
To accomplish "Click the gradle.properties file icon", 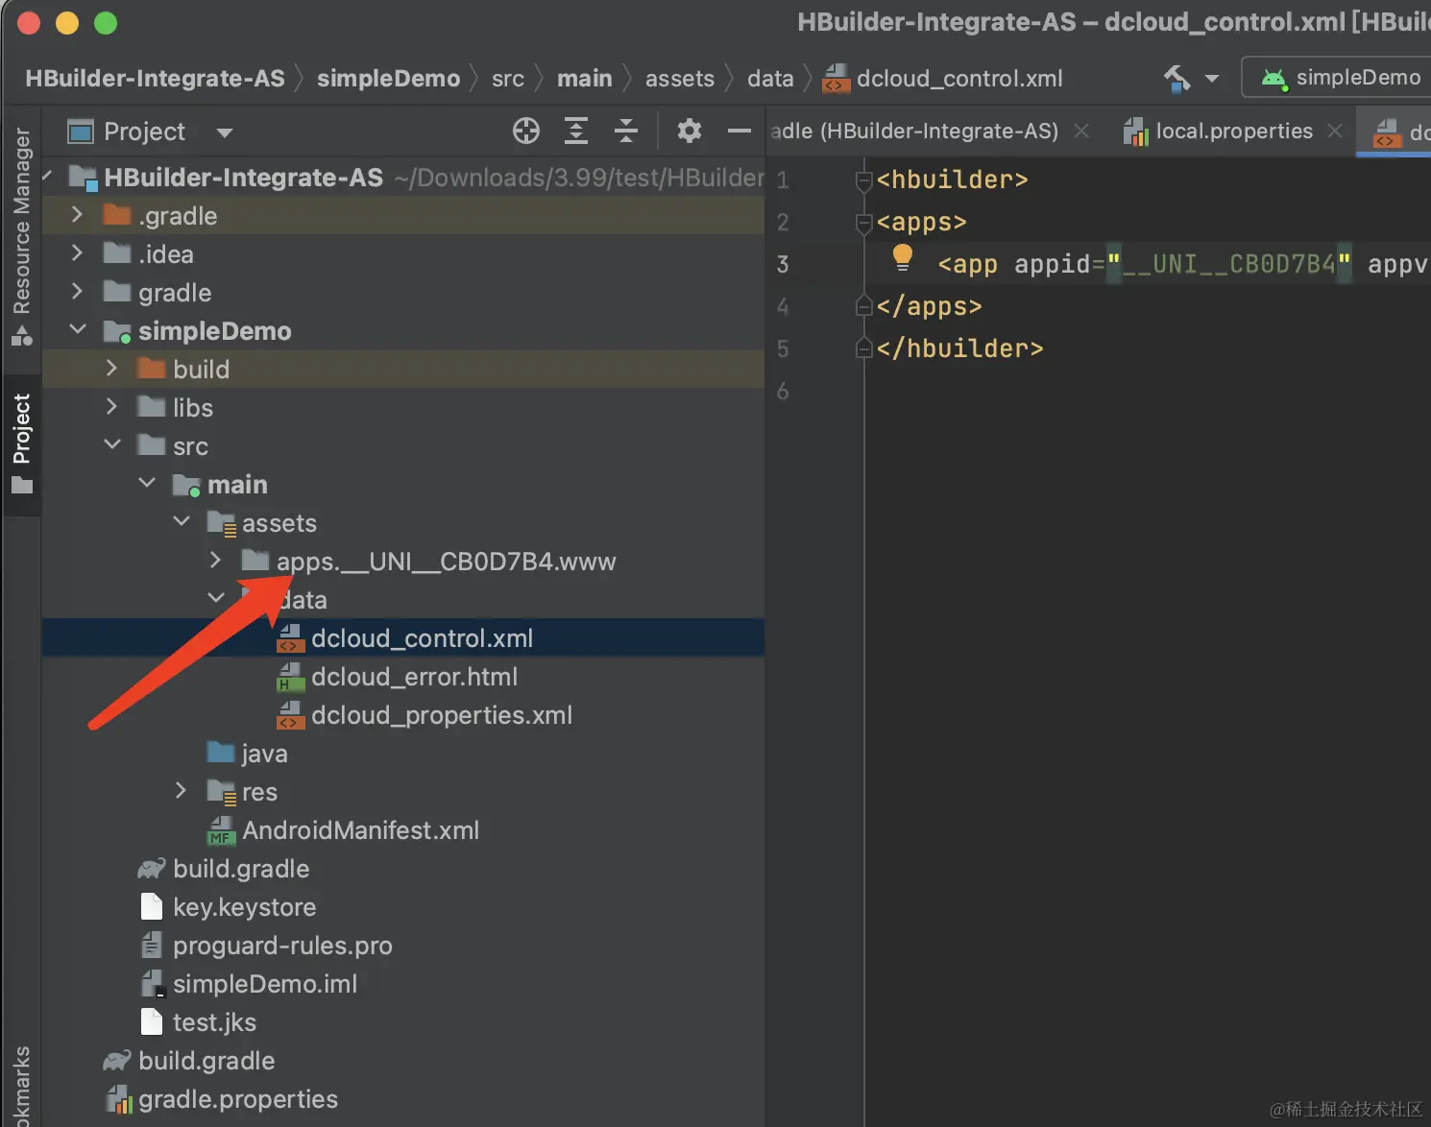I will tap(118, 1099).
